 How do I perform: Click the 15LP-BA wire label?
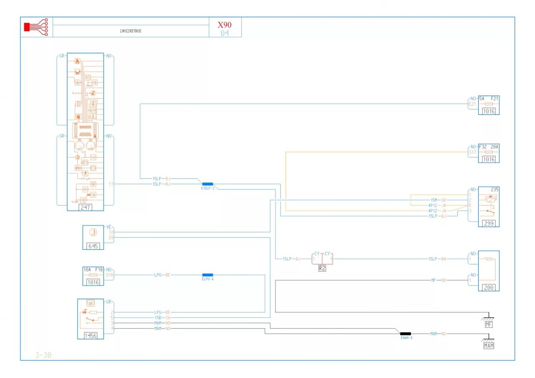(437, 259)
